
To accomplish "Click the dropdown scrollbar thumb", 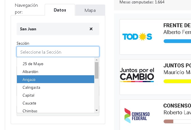I will pyautogui.click(x=96, y=70).
